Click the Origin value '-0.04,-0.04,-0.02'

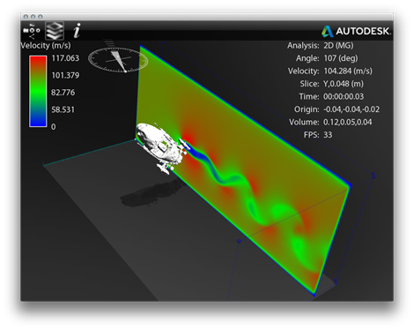[351, 109]
